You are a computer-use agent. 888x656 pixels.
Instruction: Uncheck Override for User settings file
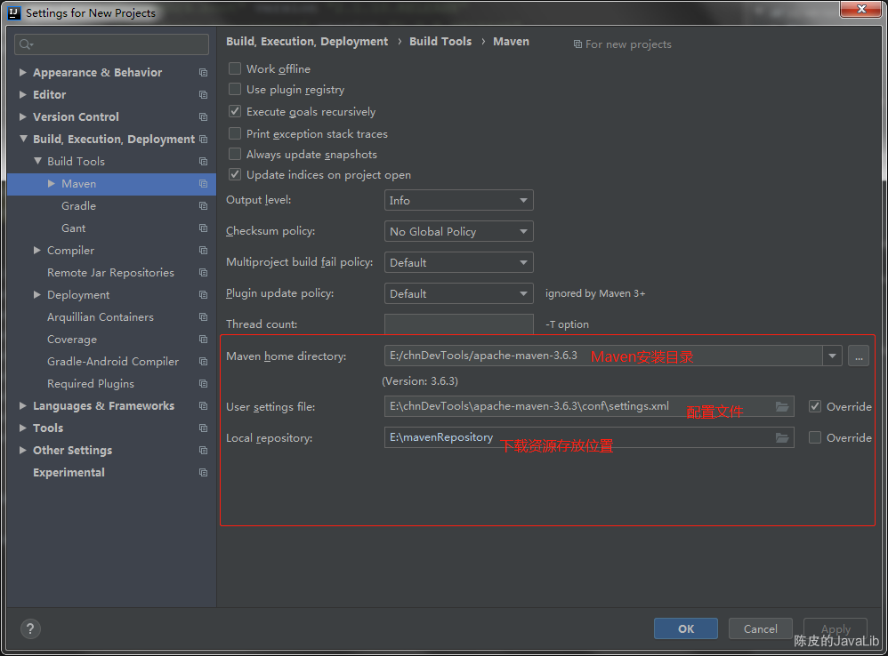[x=815, y=406]
